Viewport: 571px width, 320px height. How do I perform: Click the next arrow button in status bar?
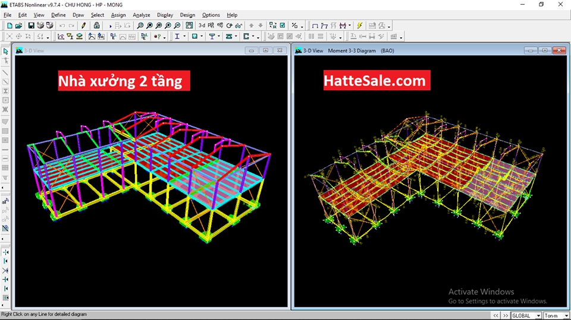tap(506, 316)
